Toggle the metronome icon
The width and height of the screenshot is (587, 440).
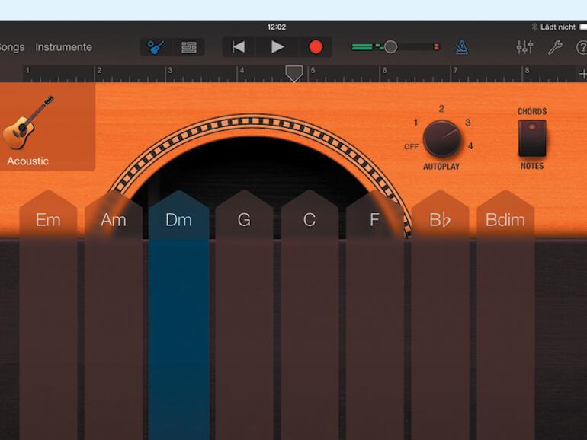461,47
